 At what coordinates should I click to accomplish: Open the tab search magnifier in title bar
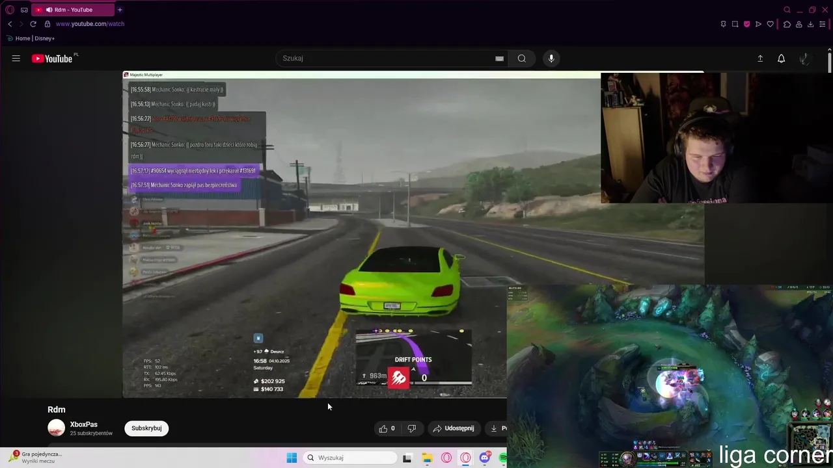click(x=787, y=10)
